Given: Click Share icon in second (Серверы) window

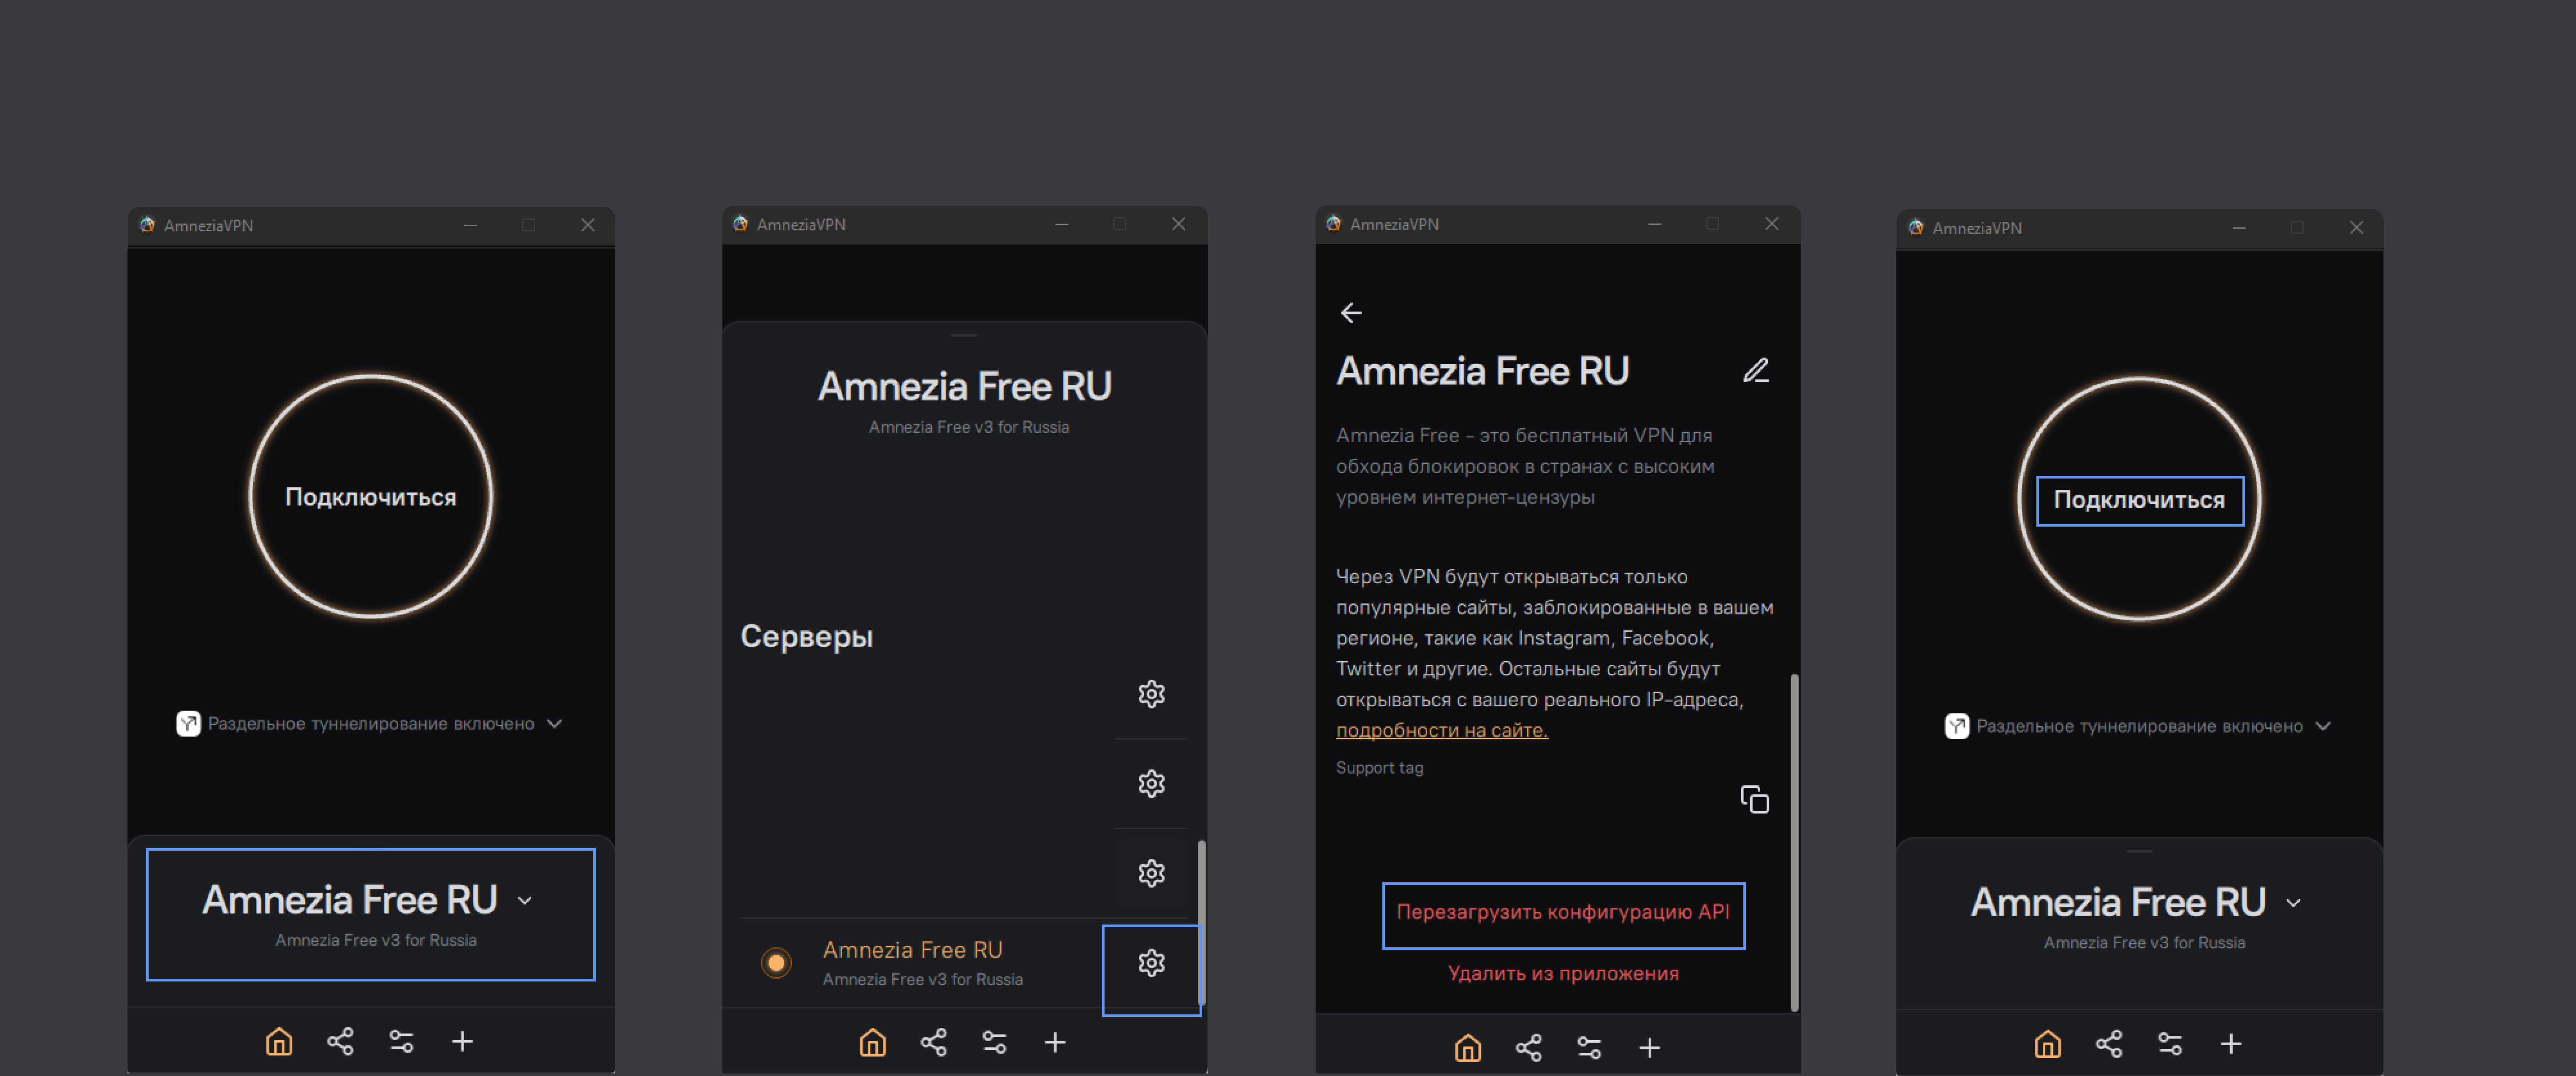Looking at the screenshot, I should click(x=934, y=1043).
